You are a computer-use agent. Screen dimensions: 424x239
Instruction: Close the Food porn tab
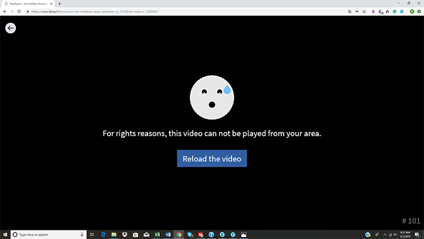coord(51,4)
